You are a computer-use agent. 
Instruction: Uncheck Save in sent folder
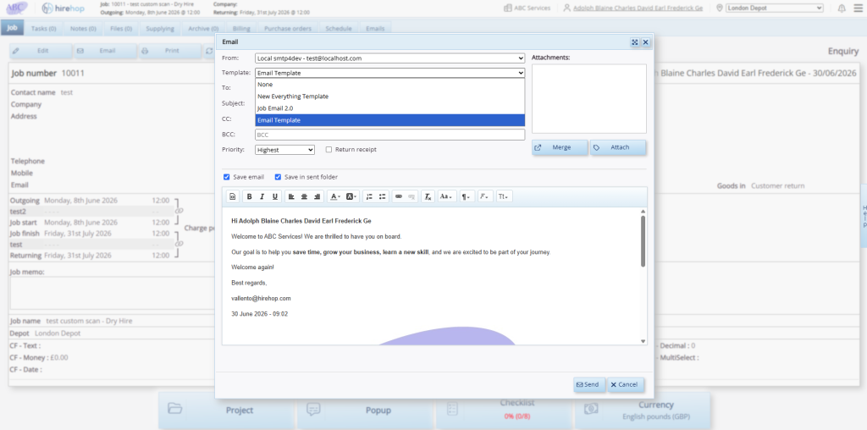pyautogui.click(x=278, y=177)
